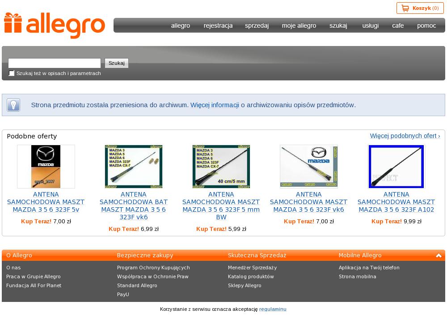Click 'Praca w Grupie Allegro' footer link

(x=34, y=276)
